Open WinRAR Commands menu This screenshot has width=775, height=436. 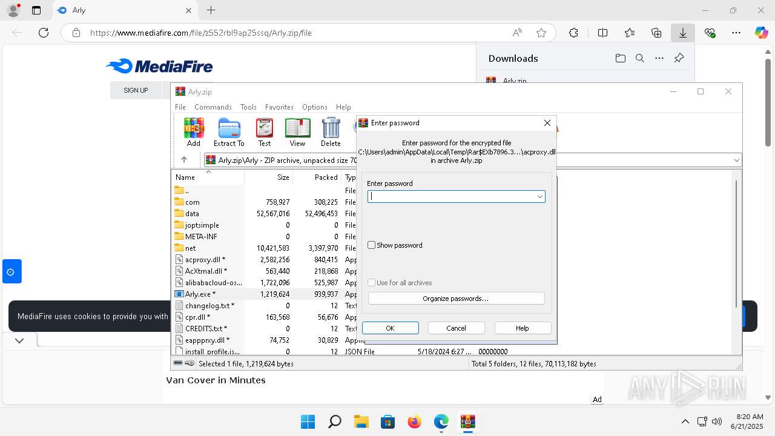click(x=213, y=107)
